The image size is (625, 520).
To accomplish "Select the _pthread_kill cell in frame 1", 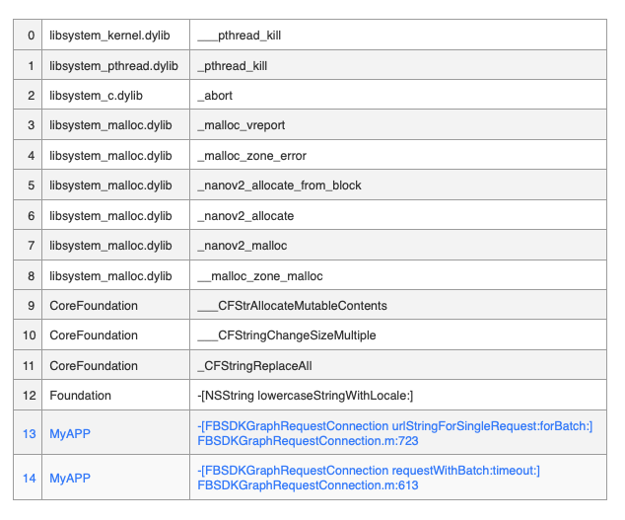I will (398, 65).
